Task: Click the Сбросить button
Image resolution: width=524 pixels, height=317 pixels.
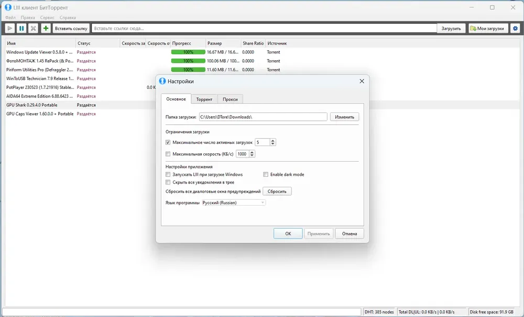Action: pos(277,191)
